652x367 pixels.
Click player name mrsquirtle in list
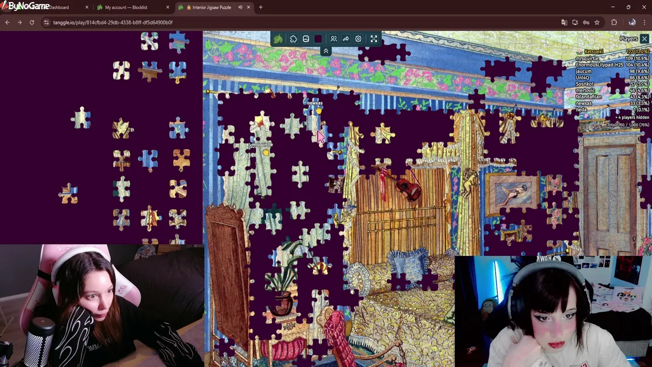click(x=587, y=59)
